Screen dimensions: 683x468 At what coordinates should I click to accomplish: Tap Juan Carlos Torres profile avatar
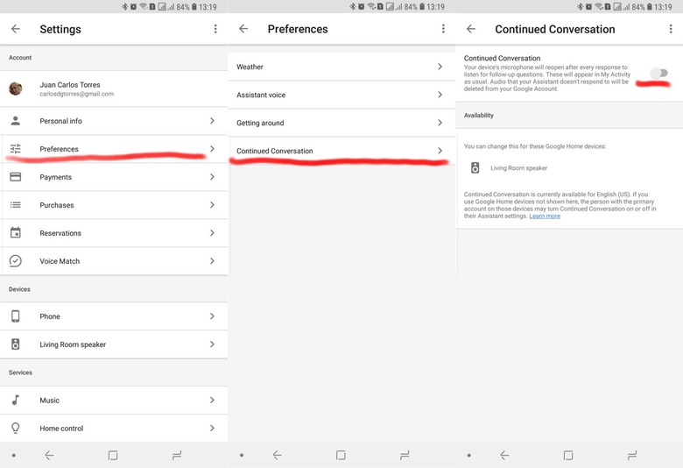coord(16,89)
